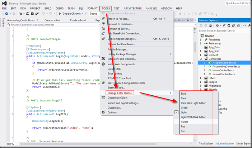Open the ARCHITECTURE menu
Screen dimensions: 252x148
point(132,8)
